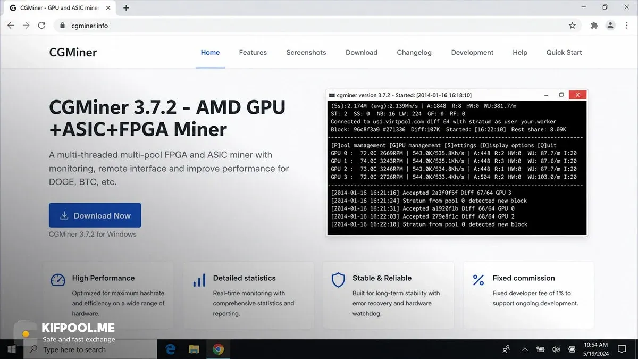
Task: Open a new browser tab
Action: pos(126,8)
